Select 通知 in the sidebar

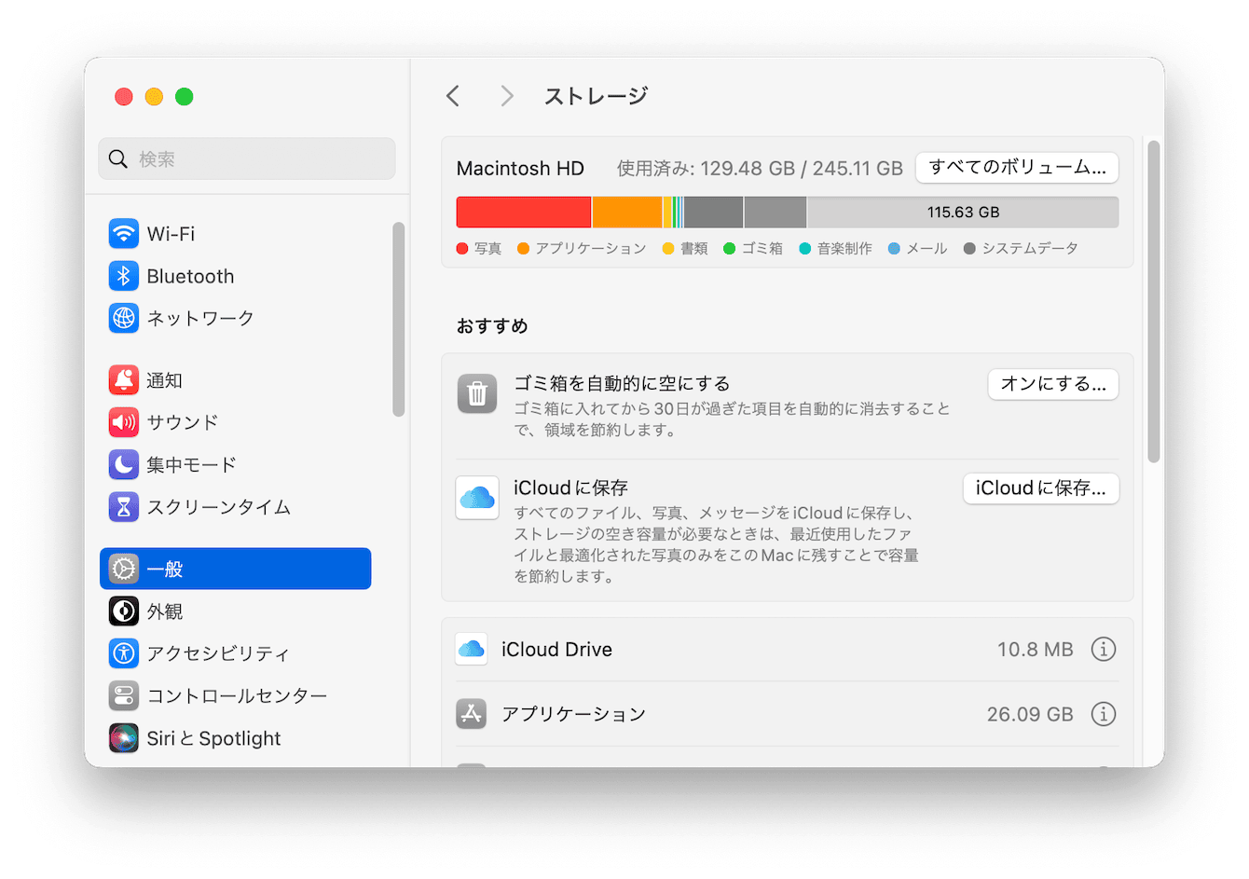[235, 380]
